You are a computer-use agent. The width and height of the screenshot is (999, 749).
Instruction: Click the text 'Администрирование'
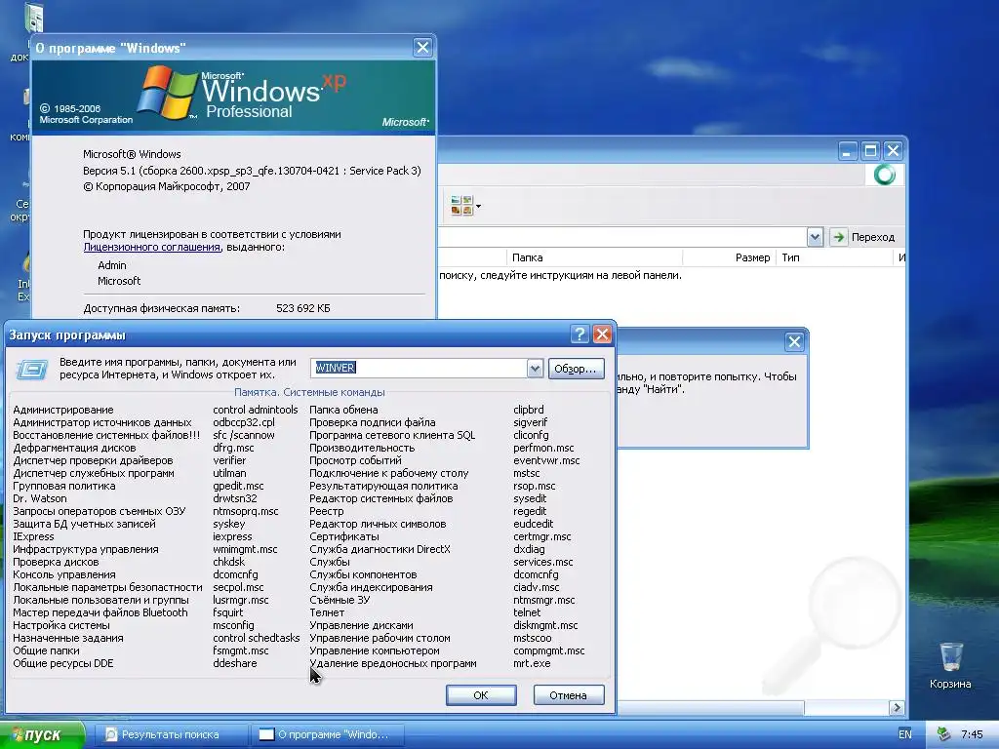click(x=63, y=410)
